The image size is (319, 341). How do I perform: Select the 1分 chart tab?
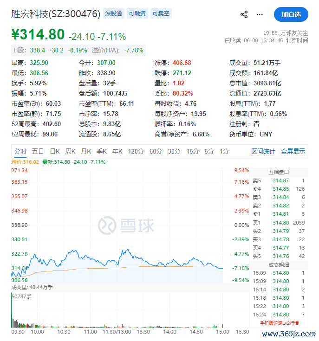[x=224, y=151]
